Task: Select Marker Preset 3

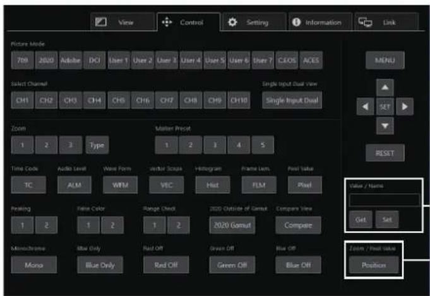Action: point(215,145)
